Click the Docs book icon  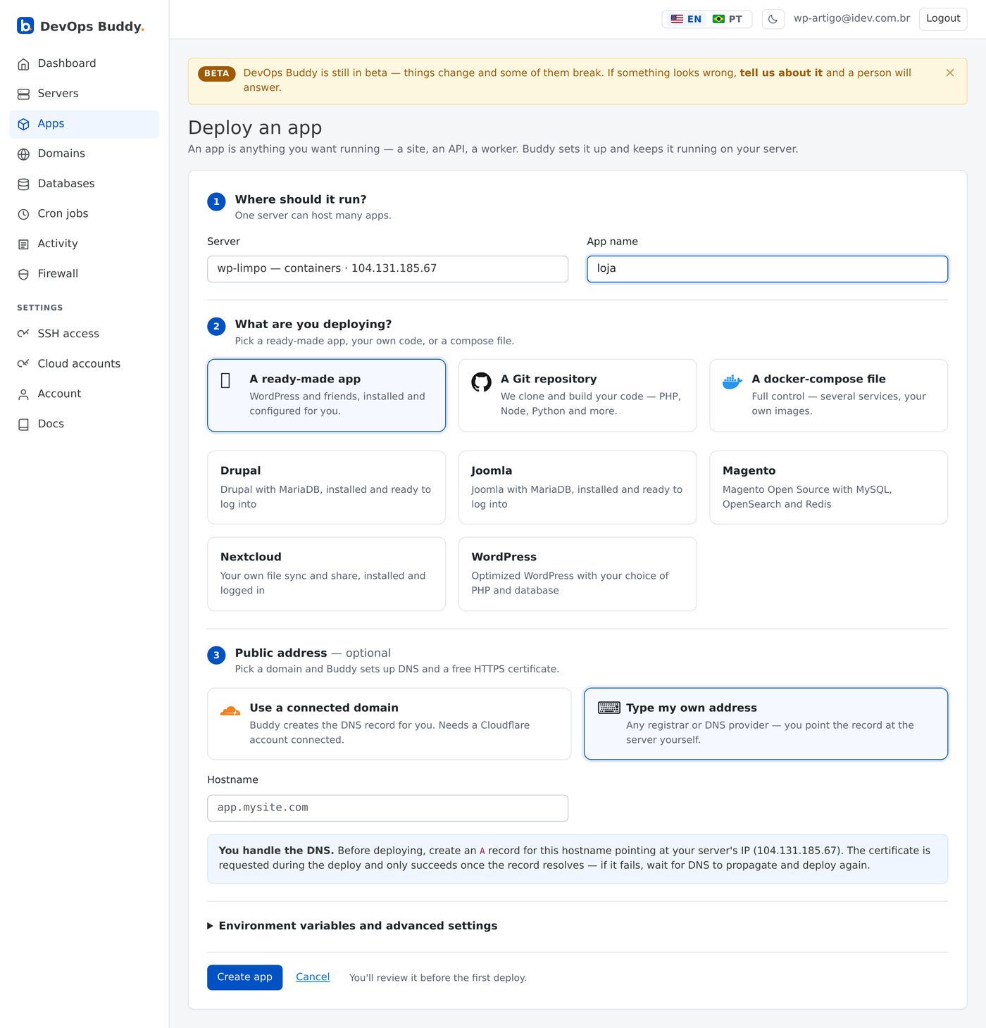click(x=23, y=425)
